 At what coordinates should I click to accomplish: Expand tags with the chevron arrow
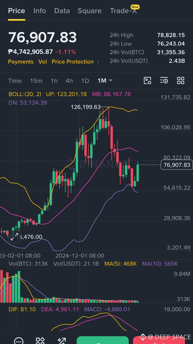[x=98, y=62]
